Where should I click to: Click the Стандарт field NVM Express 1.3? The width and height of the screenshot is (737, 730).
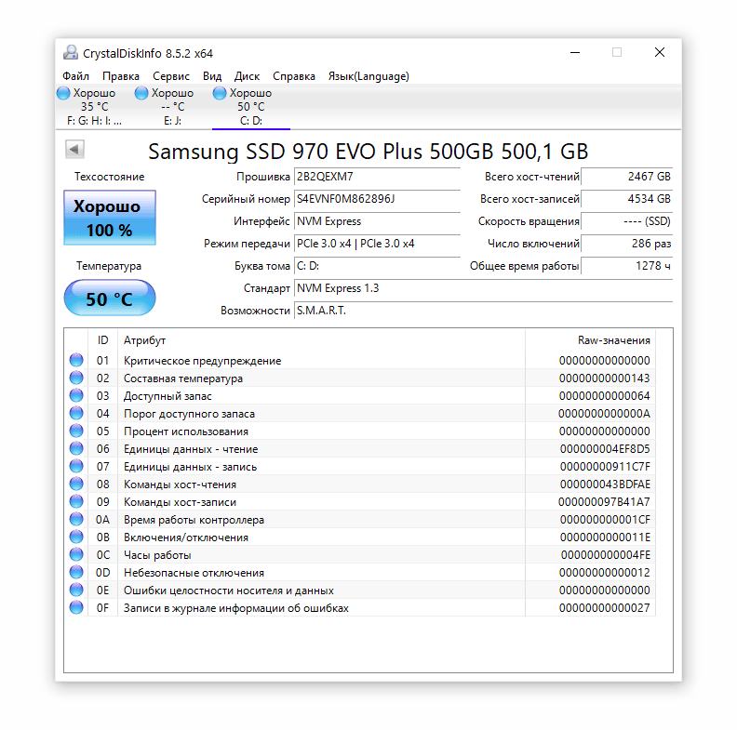pos(483,288)
